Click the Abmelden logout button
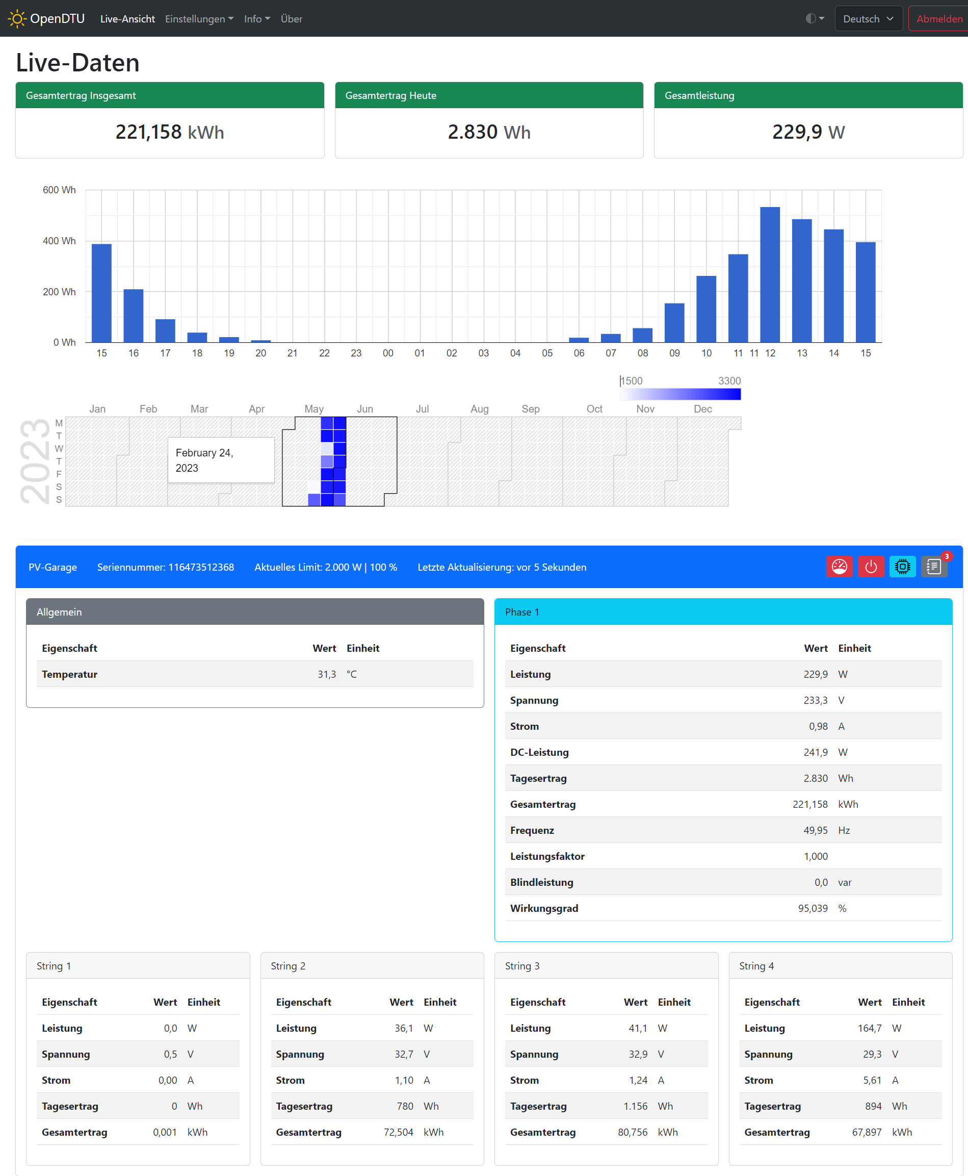 tap(938, 18)
